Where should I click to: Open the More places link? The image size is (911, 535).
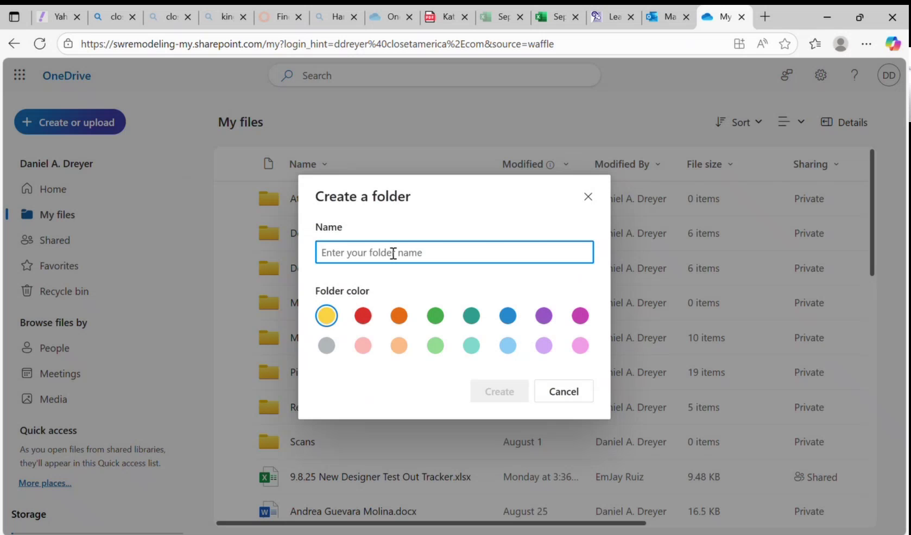[x=45, y=482]
